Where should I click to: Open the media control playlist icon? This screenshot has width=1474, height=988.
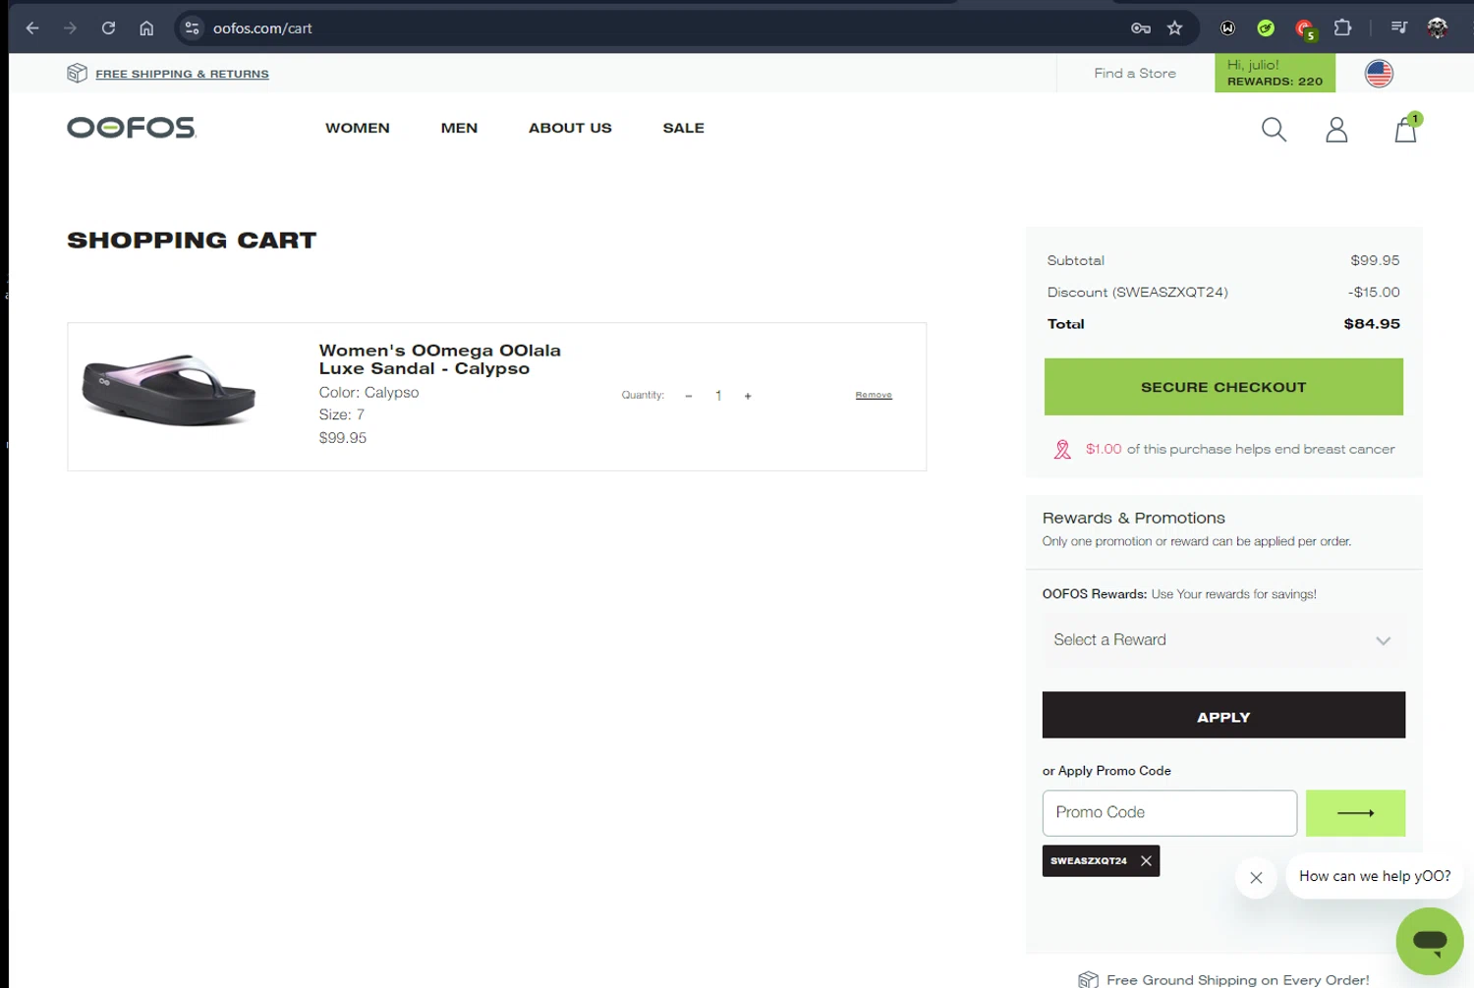(x=1399, y=28)
